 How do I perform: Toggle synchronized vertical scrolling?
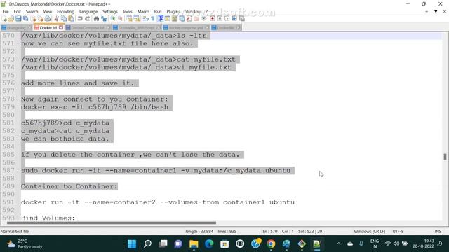pos(129,19)
